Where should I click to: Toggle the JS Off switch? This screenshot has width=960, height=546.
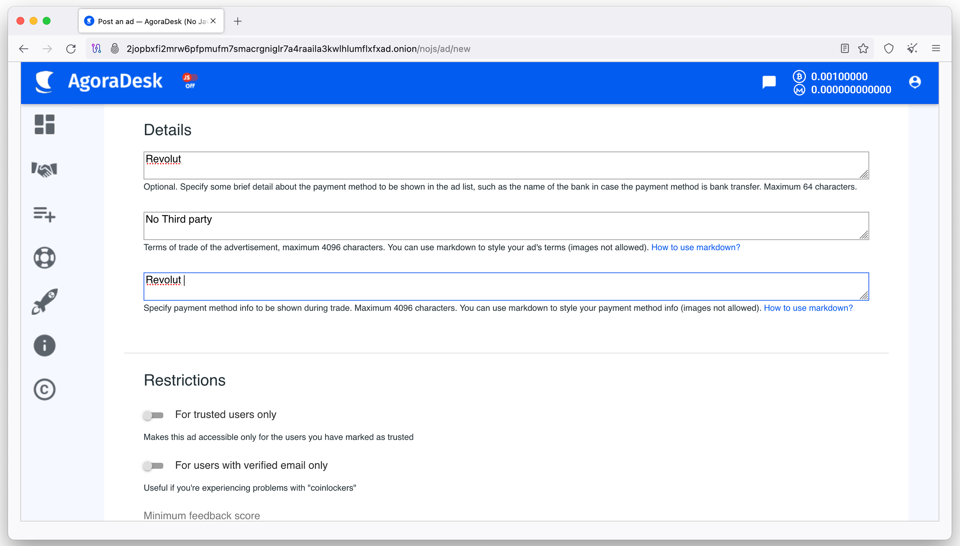[190, 81]
